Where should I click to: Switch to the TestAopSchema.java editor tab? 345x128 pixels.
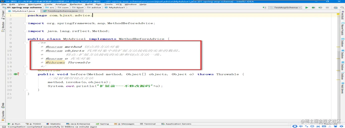[62, 11]
